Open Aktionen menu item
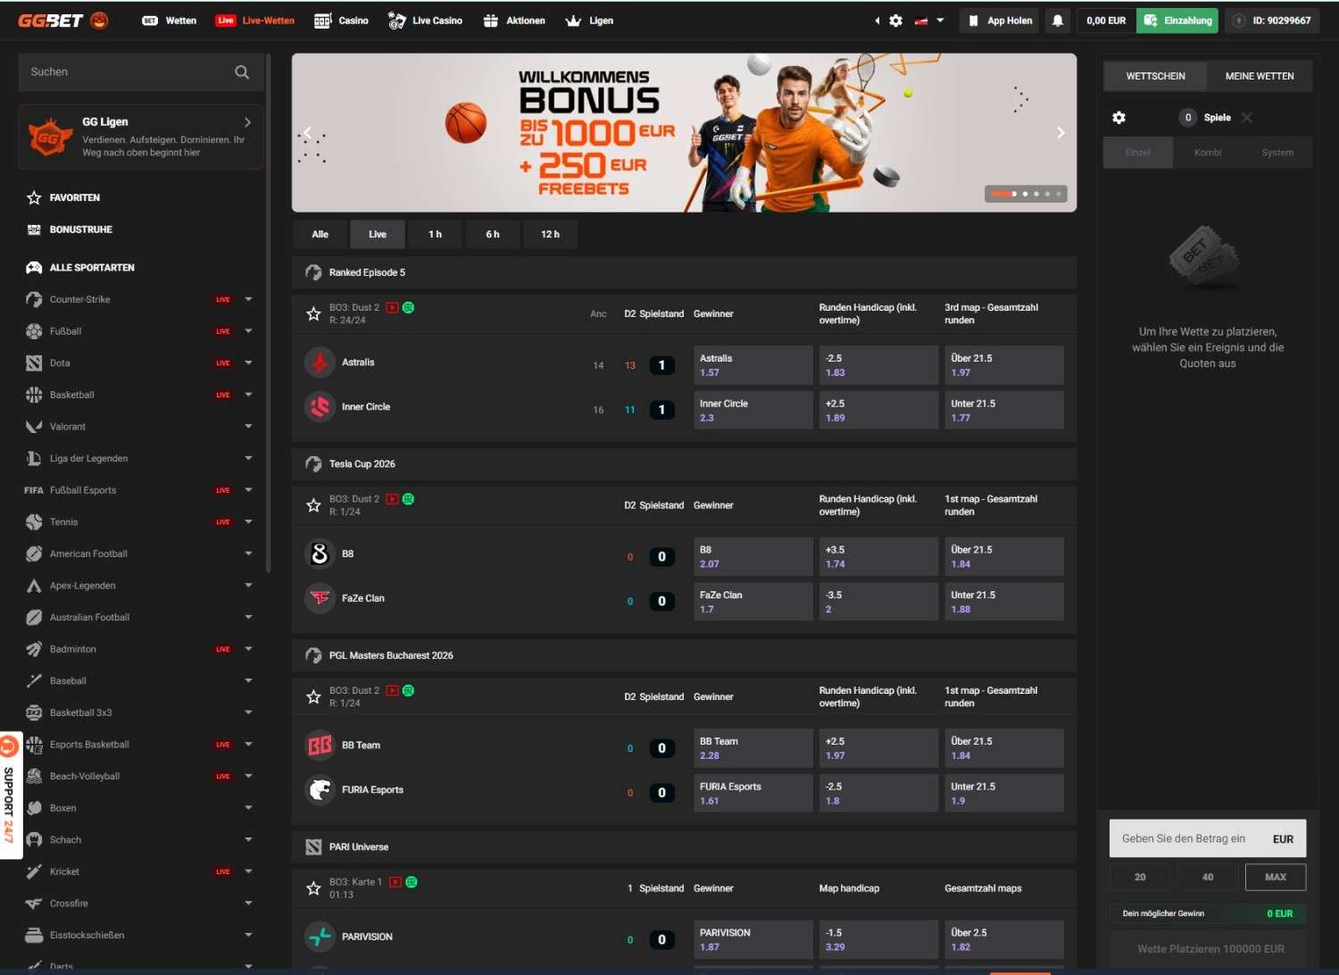 (x=514, y=21)
